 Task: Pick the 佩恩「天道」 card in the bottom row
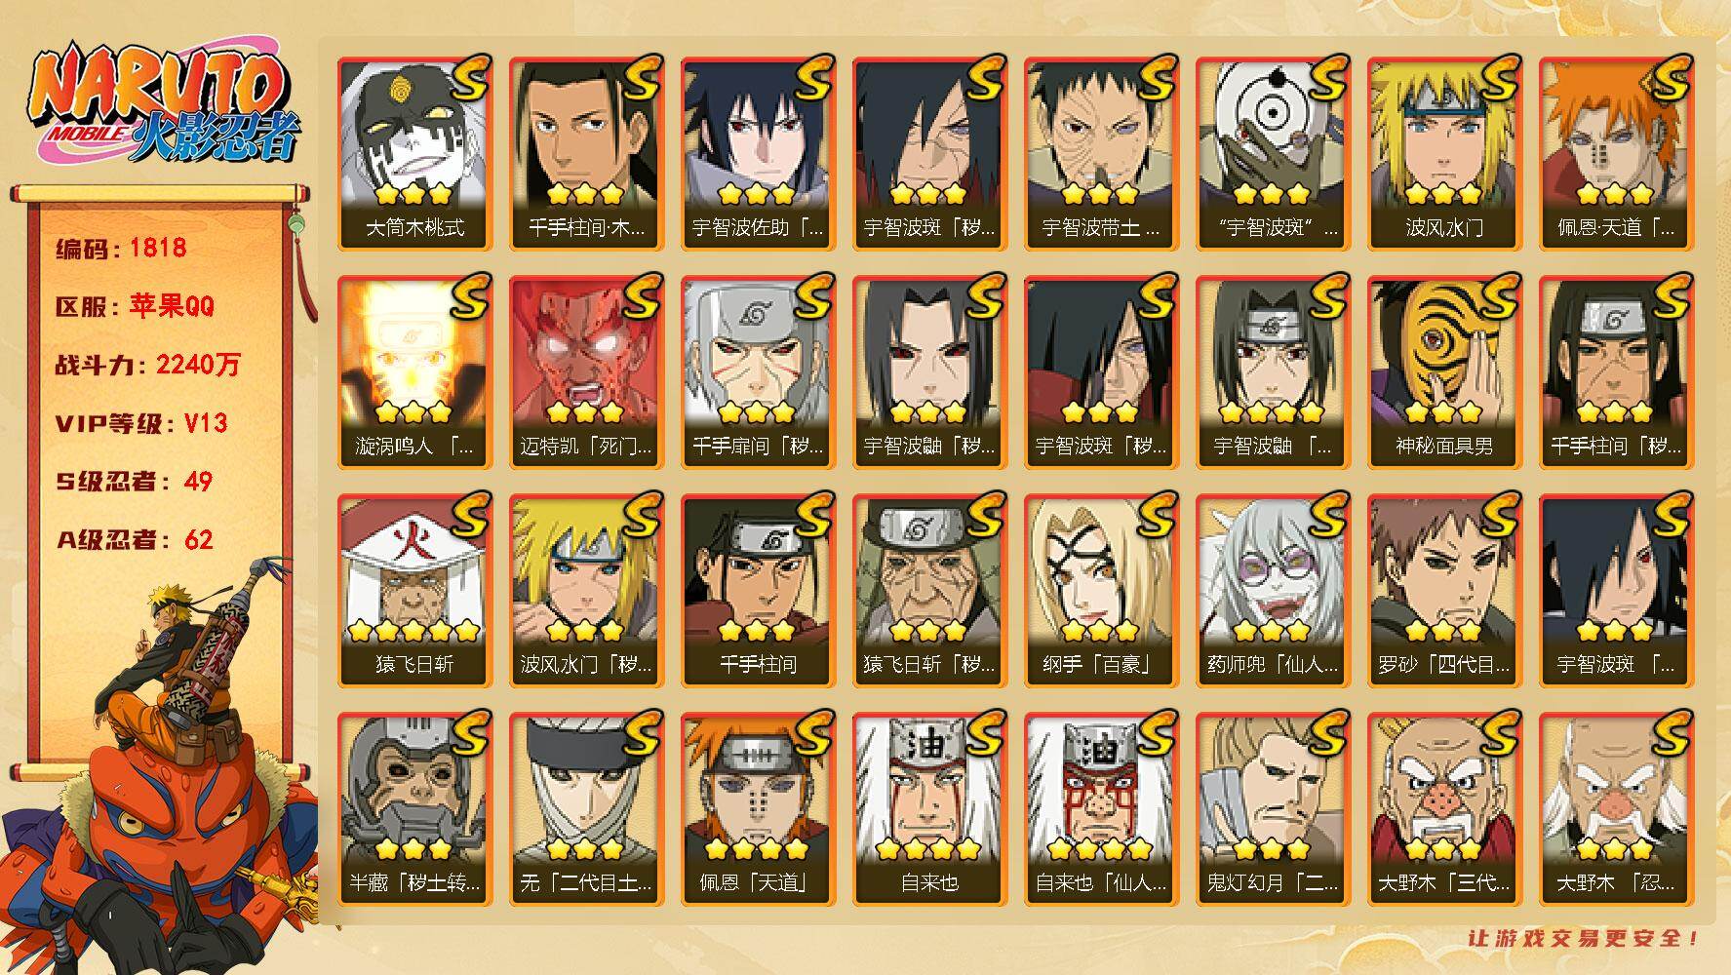tap(758, 809)
